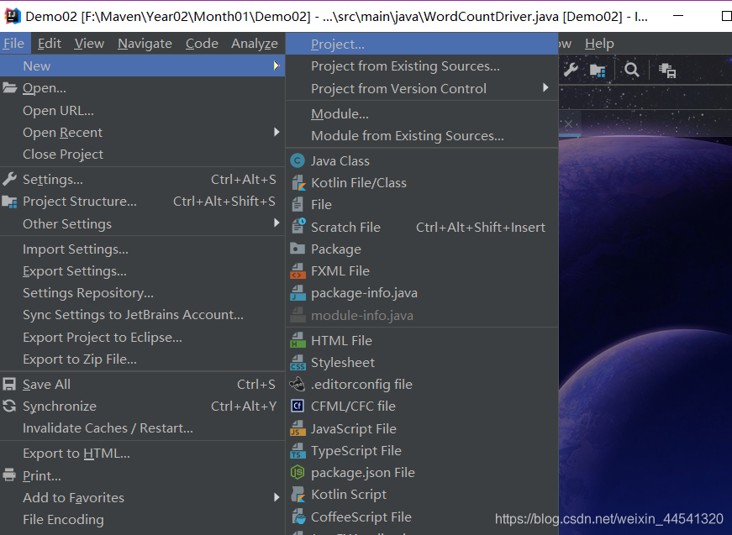Open the Navigate menu
The image size is (732, 535).
click(x=145, y=44)
